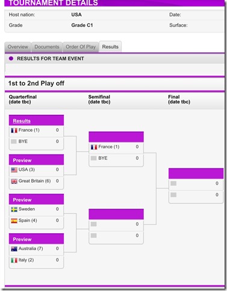This screenshot has width=227, height=291.
Task: Click the USA flag icon
Action: [x=14, y=170]
